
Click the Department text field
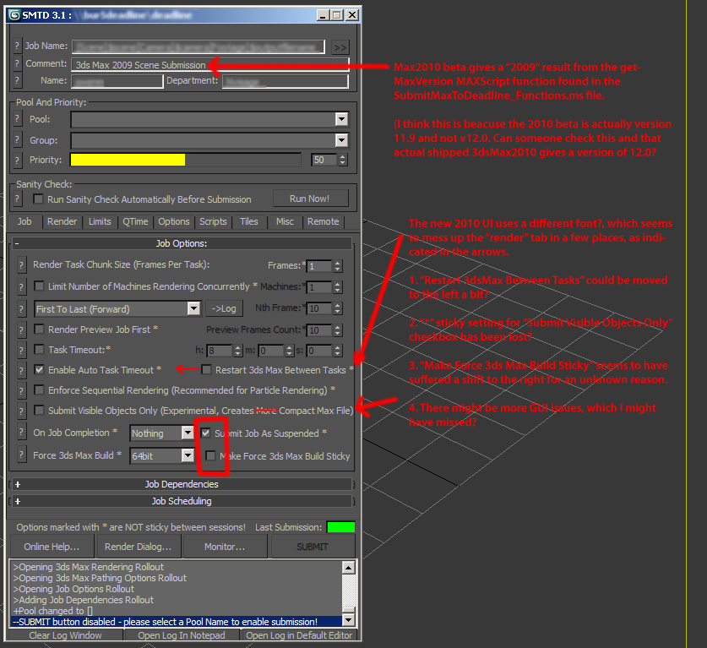(285, 81)
